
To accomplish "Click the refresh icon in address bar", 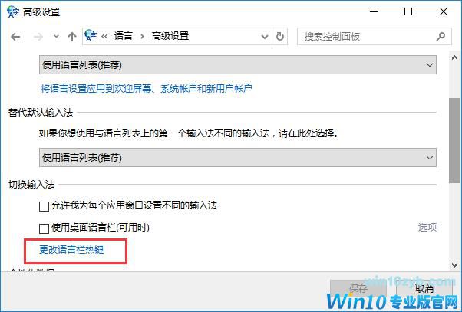I will coord(279,37).
